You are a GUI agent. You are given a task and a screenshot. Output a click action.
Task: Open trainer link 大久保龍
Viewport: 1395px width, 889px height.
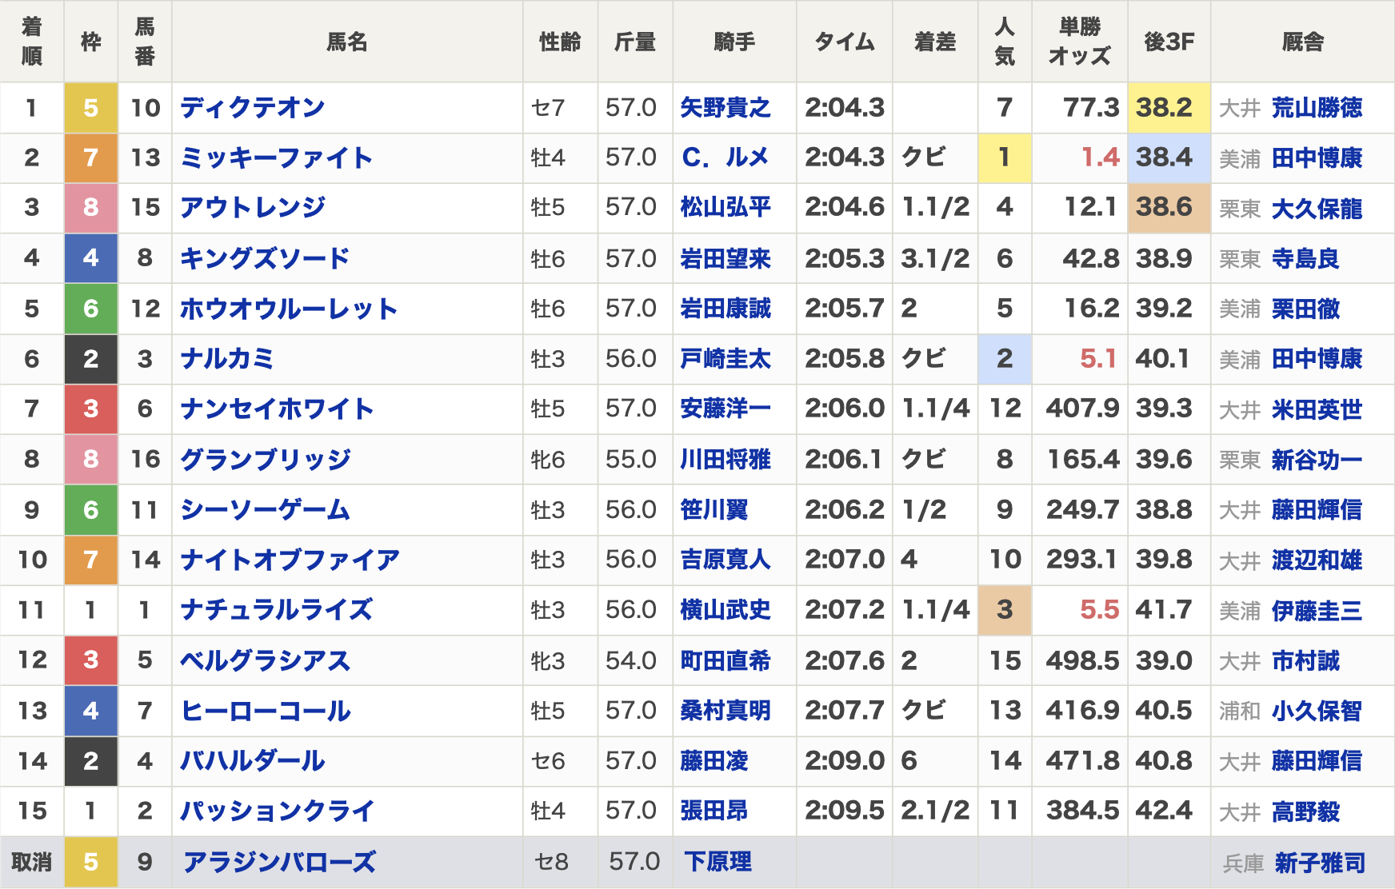click(x=1317, y=209)
